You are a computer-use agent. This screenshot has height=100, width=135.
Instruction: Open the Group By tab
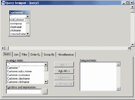point(49,54)
